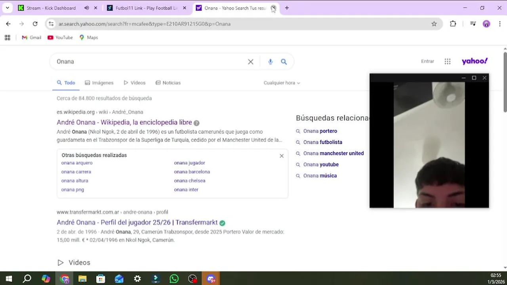Expand the Cualquier hora time filter
The width and height of the screenshot is (507, 285).
click(282, 83)
